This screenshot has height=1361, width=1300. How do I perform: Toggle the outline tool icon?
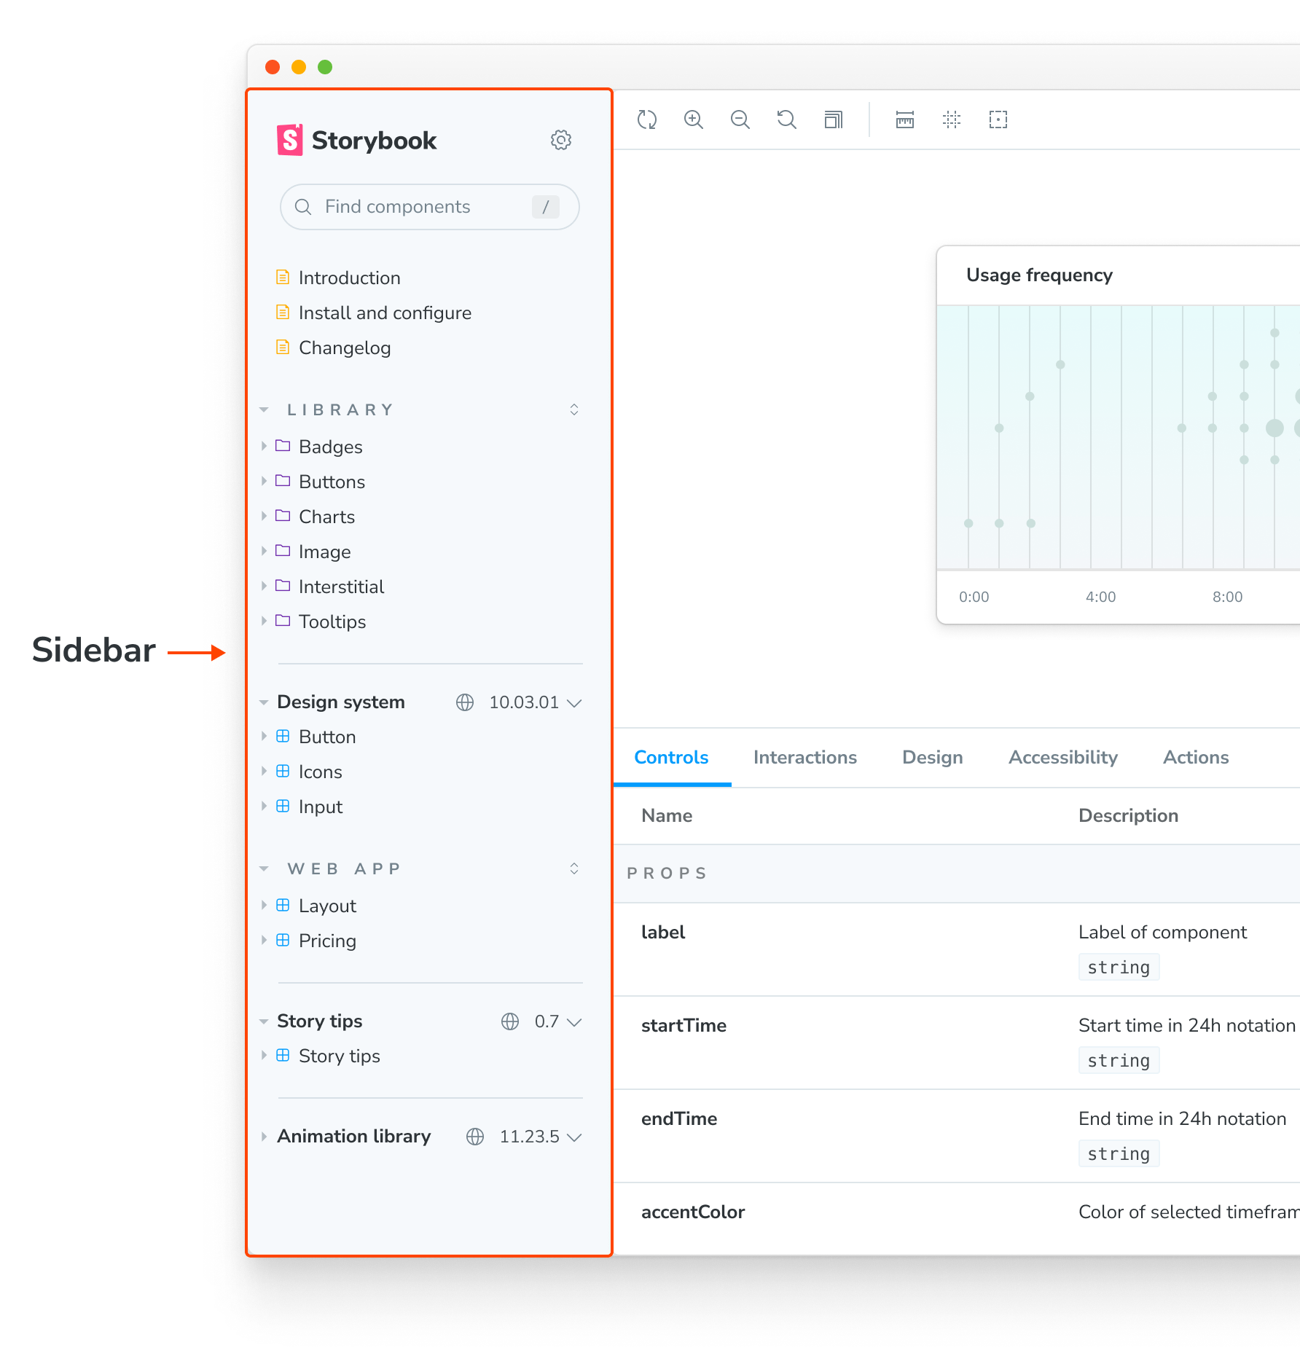[x=998, y=119]
